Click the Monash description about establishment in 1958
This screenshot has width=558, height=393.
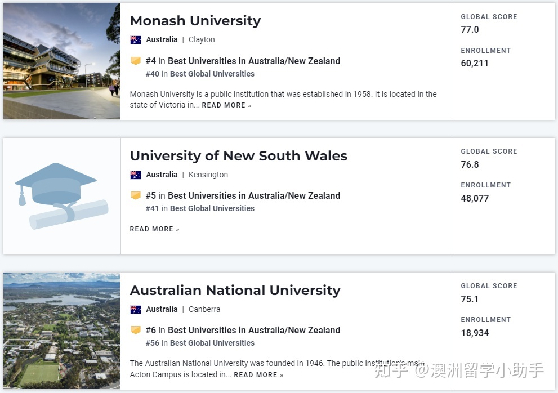click(283, 99)
